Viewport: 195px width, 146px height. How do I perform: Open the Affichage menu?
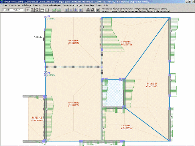(x=27, y=5)
